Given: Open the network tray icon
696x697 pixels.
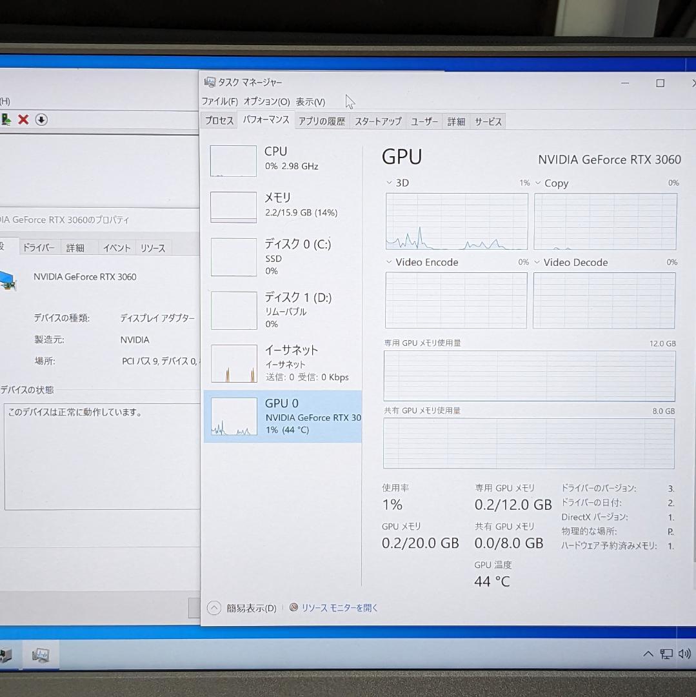Looking at the screenshot, I should click(666, 654).
